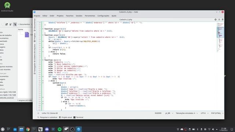This screenshot has height=132, width=235.
Task: Show the Documentos side panel in Kate
Action: (35, 25)
